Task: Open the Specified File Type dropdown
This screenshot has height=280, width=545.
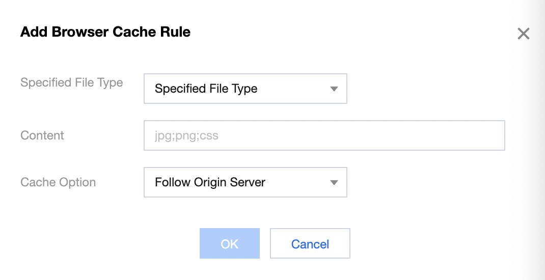Action: pyautogui.click(x=245, y=89)
